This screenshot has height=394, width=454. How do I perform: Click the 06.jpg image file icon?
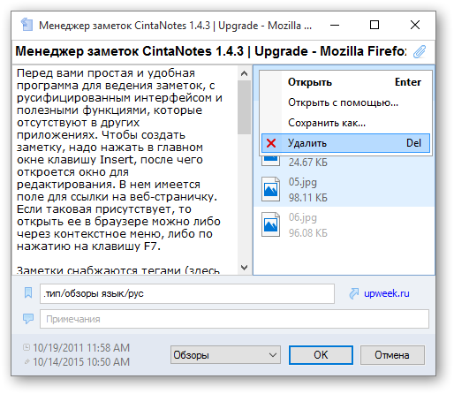(x=270, y=224)
